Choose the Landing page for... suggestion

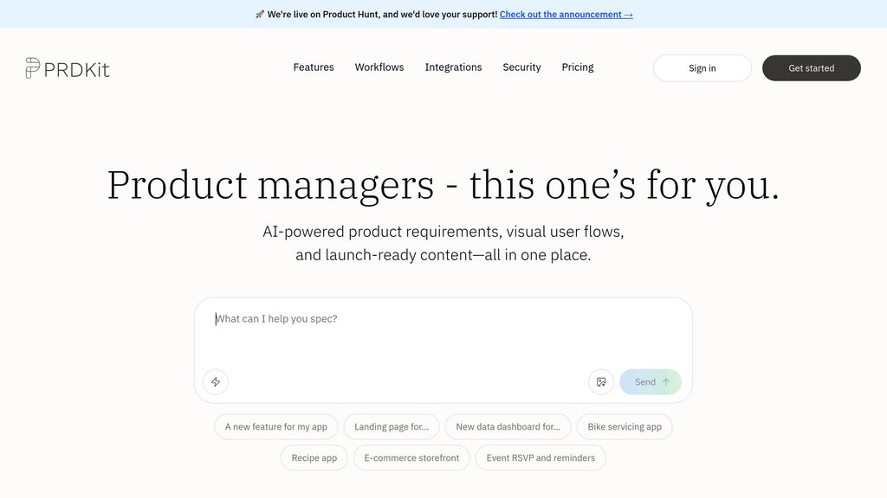[x=392, y=427]
